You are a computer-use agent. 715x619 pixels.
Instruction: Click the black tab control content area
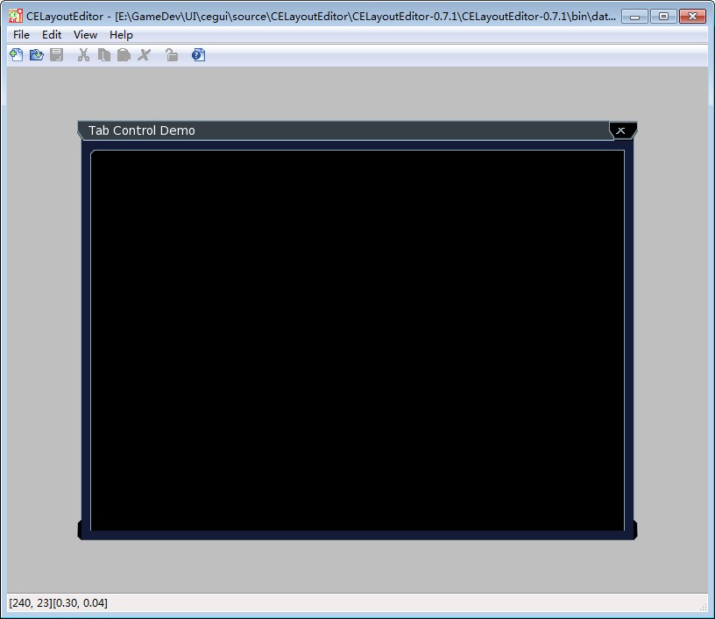click(357, 340)
